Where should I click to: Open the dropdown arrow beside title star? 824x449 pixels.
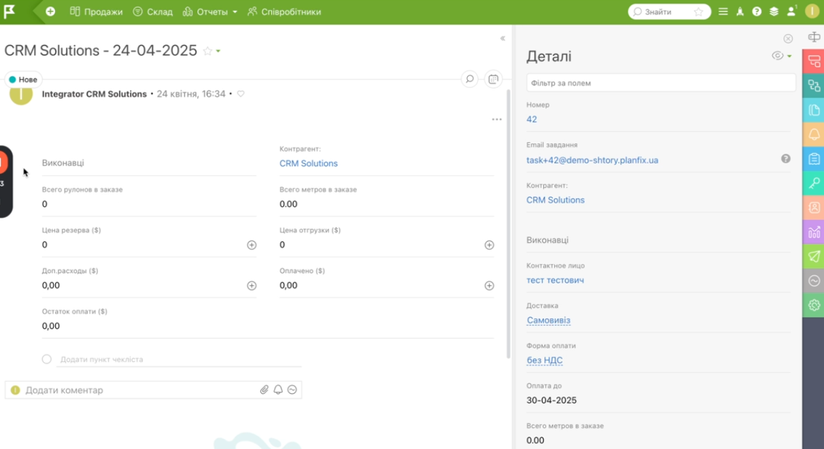pos(218,52)
